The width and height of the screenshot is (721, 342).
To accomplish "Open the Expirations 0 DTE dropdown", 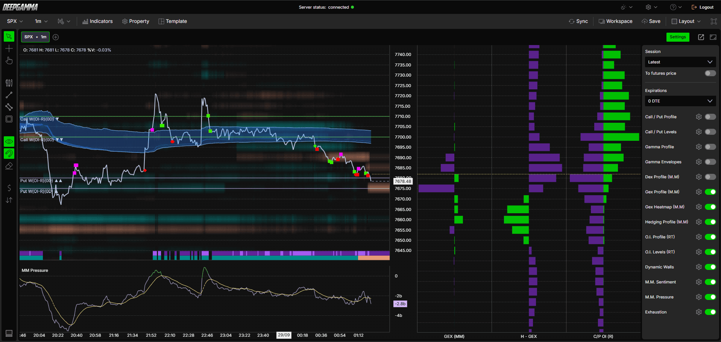I will pyautogui.click(x=680, y=101).
